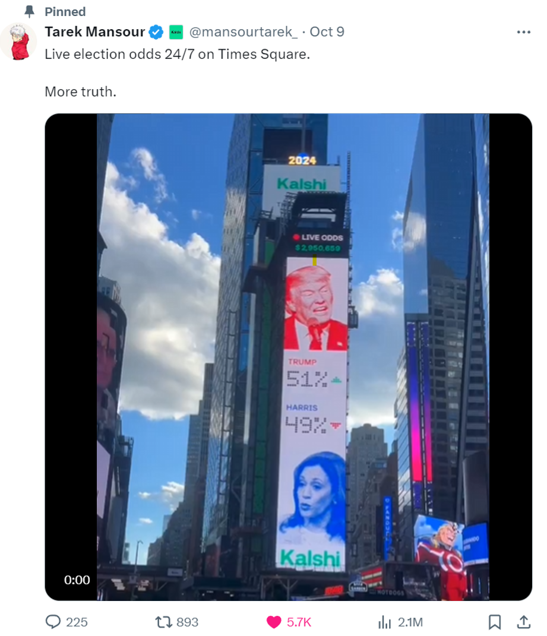Click the green Kalshi affiliation badge
This screenshot has height=636, width=547.
tap(176, 32)
